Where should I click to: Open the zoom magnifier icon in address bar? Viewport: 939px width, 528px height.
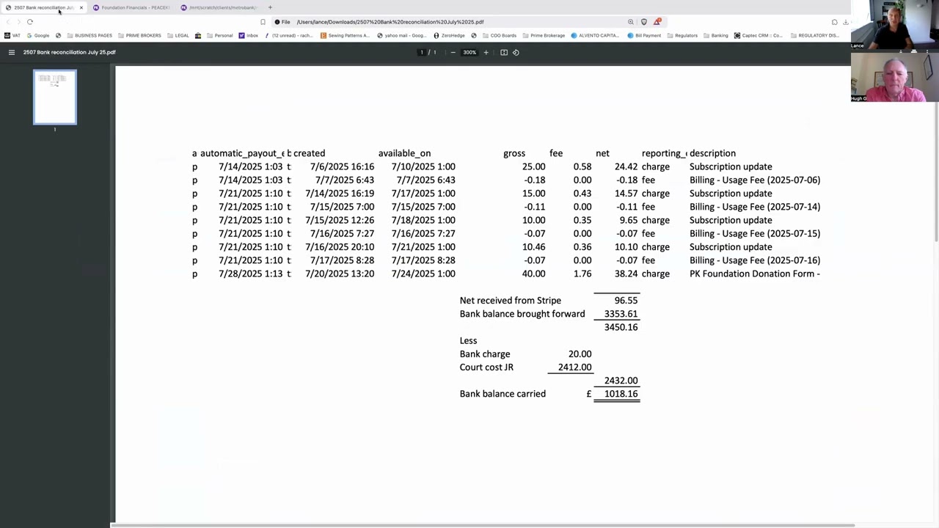coord(631,22)
